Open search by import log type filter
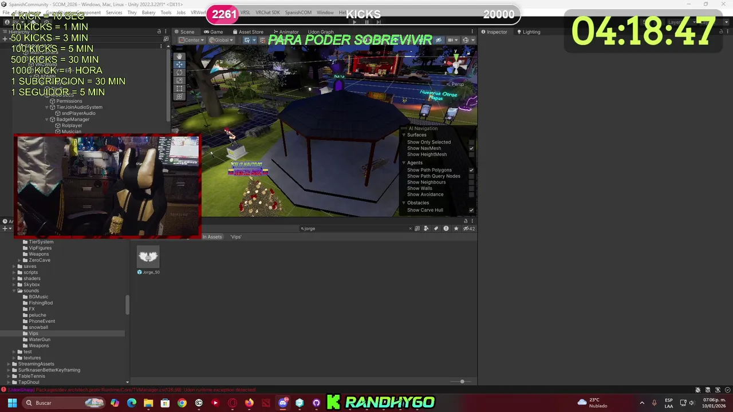Viewport: 733px width, 412px height. pyautogui.click(x=446, y=228)
